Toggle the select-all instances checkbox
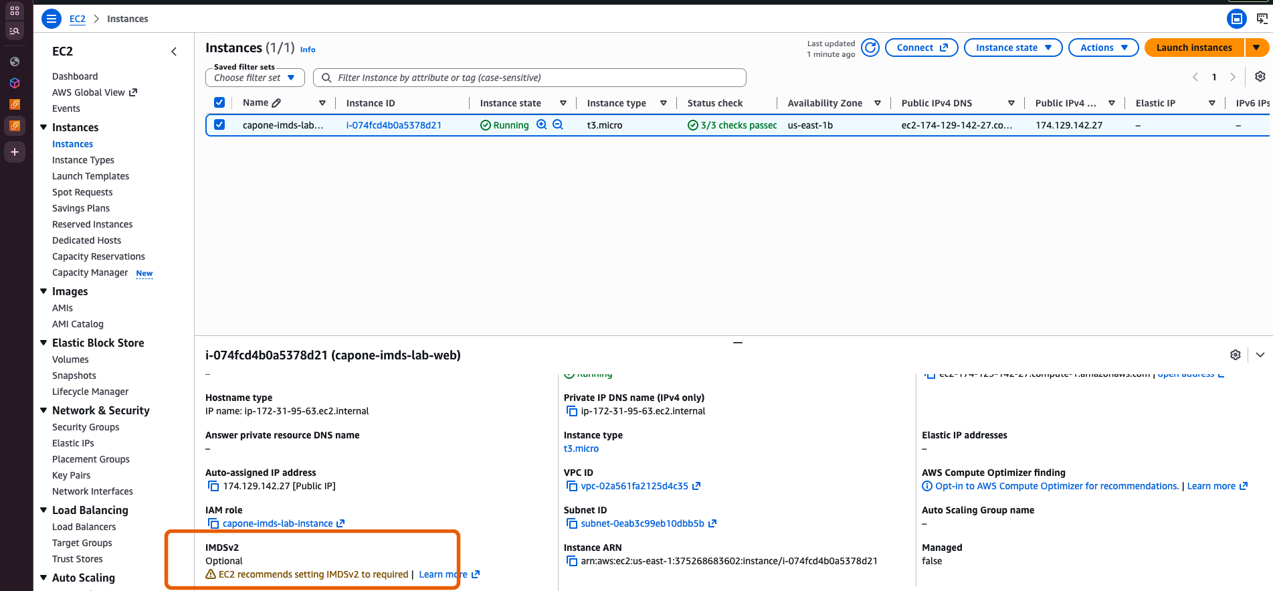Screen dimensions: 1273x591 pos(219,102)
